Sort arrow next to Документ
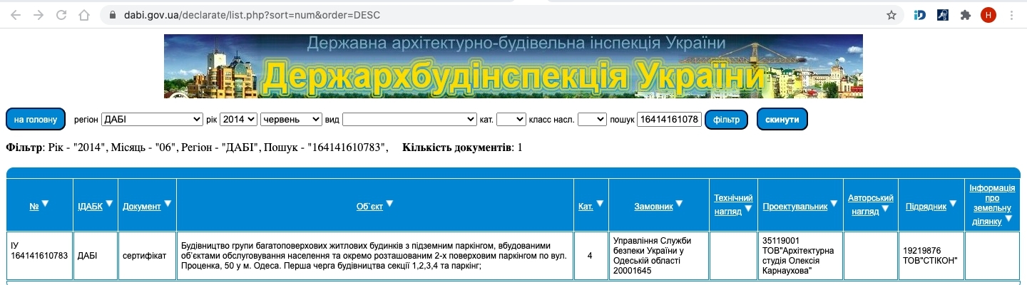The image size is (1027, 285). pyautogui.click(x=168, y=204)
